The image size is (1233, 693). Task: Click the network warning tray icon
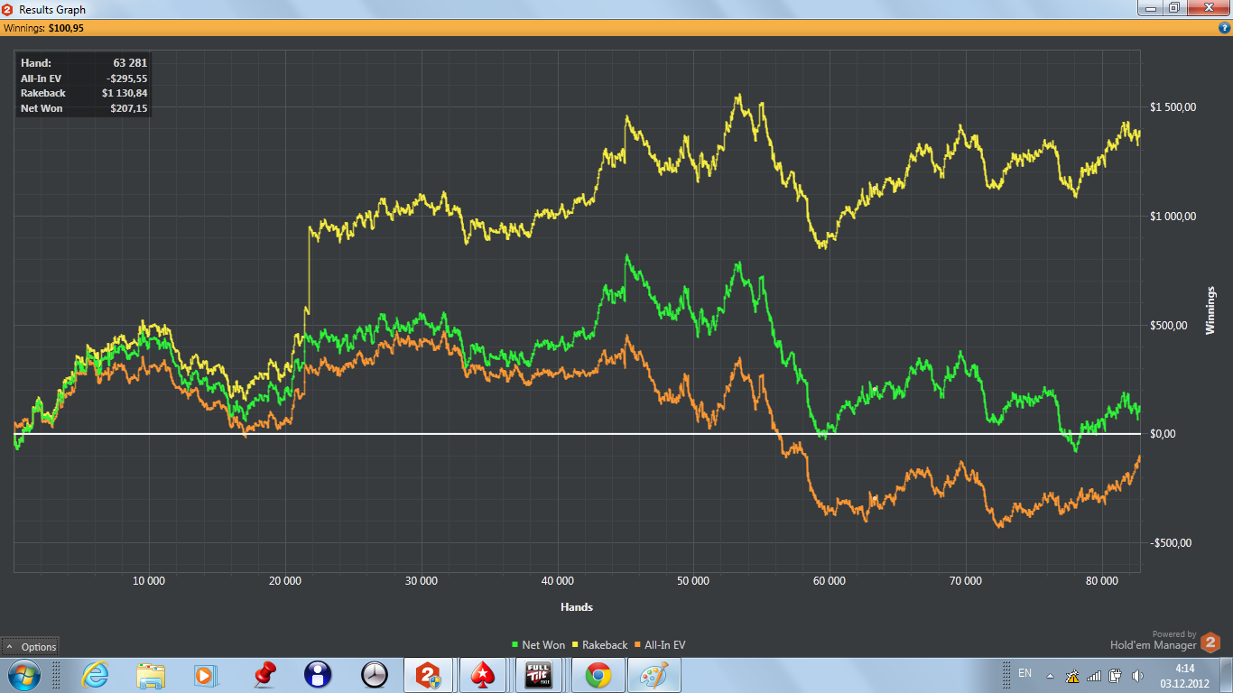pos(1072,675)
